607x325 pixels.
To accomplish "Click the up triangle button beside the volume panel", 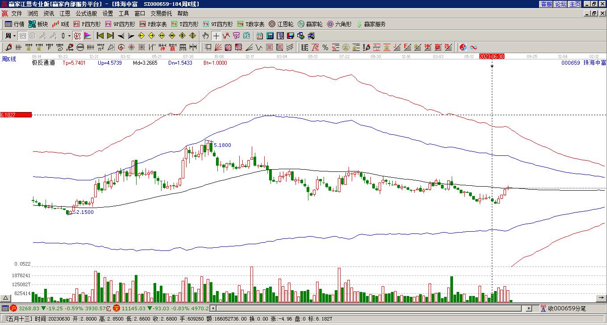I will 6,298.
